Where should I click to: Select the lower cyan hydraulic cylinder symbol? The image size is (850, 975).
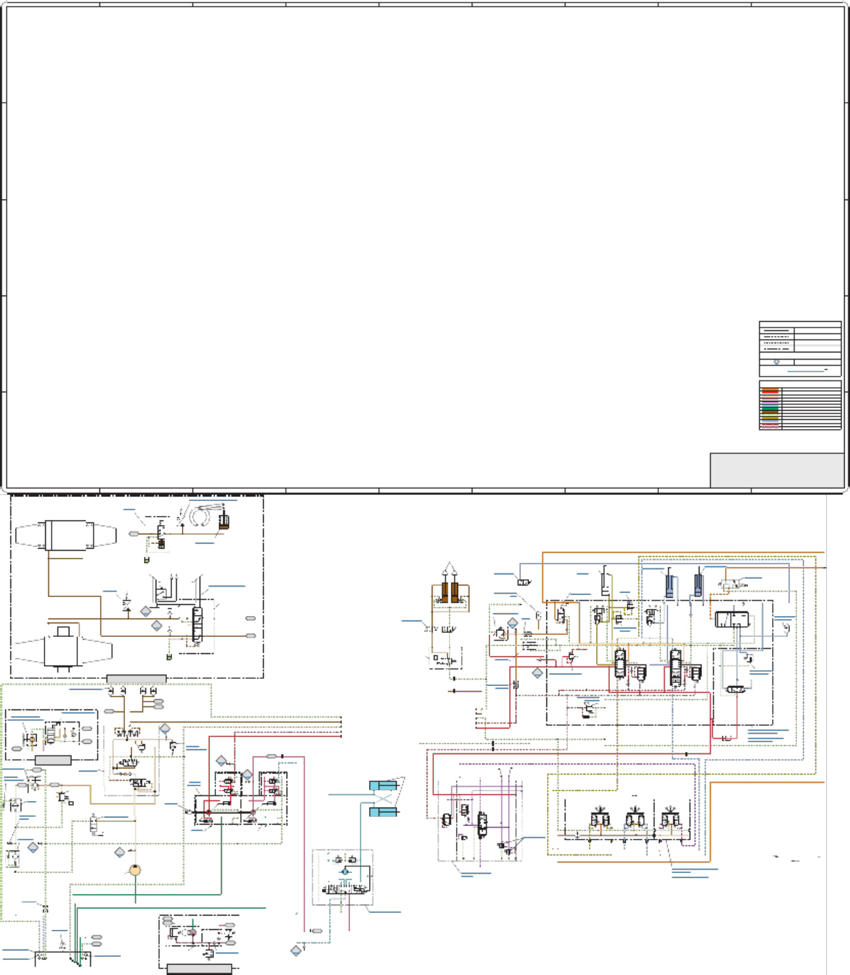click(x=383, y=812)
